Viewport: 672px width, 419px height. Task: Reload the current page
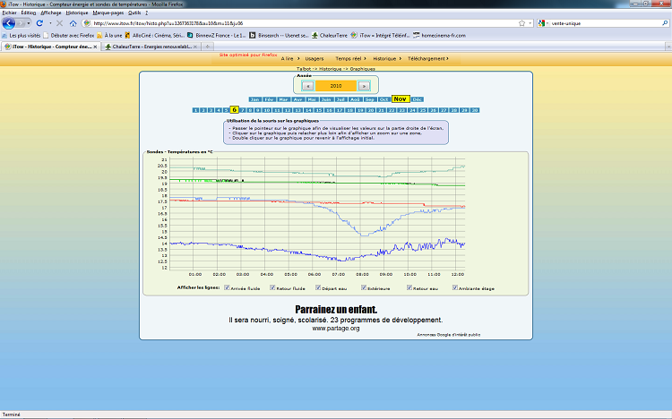(x=39, y=22)
